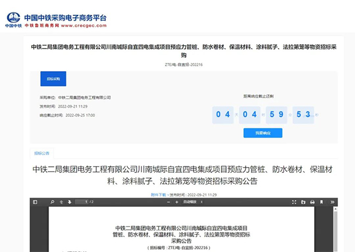Open find-in-document magnifier in PDF toolbar
This screenshot has height=252, width=355.
point(52,202)
